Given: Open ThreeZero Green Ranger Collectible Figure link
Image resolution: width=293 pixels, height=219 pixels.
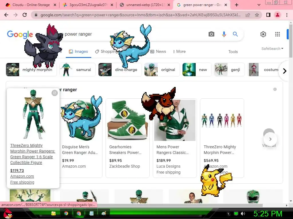Looking at the screenshot, I should [x=33, y=154].
